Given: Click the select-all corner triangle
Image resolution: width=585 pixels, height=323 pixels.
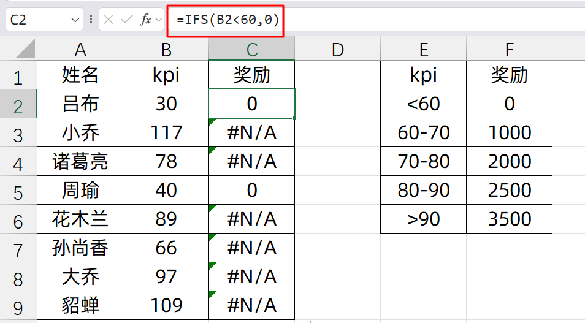Looking at the screenshot, I should (x=25, y=49).
